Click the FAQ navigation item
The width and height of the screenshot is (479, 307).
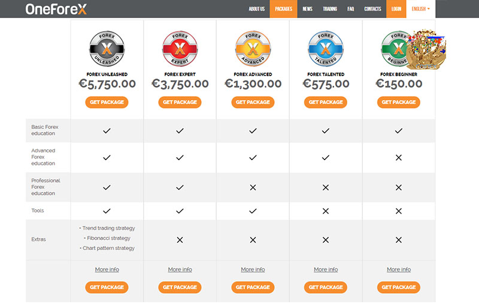(351, 9)
